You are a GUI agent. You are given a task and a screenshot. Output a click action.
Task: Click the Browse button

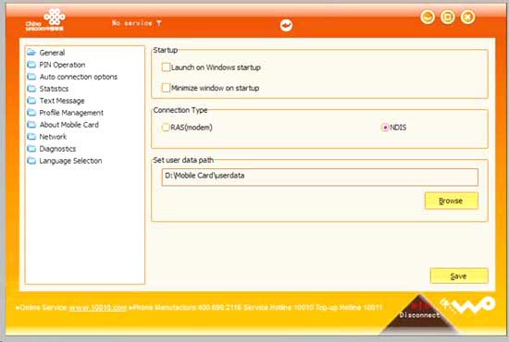click(x=452, y=201)
